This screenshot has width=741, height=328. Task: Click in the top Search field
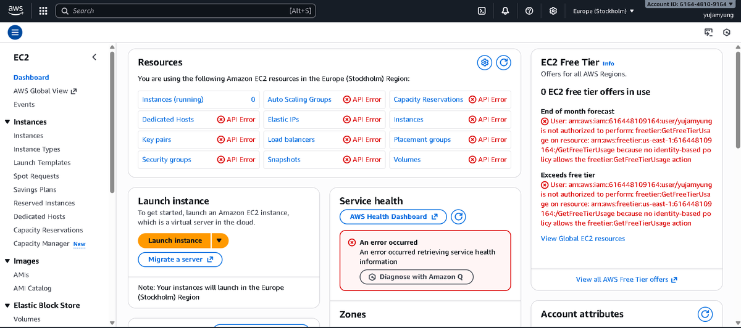(185, 11)
